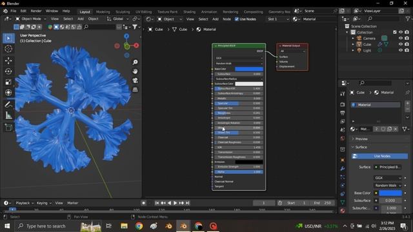
Task: Jump to end frame button
Action: 188,203
